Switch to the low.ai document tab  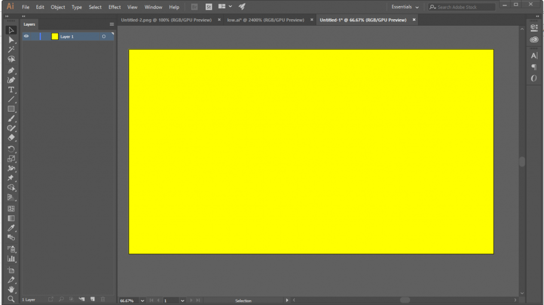(266, 20)
